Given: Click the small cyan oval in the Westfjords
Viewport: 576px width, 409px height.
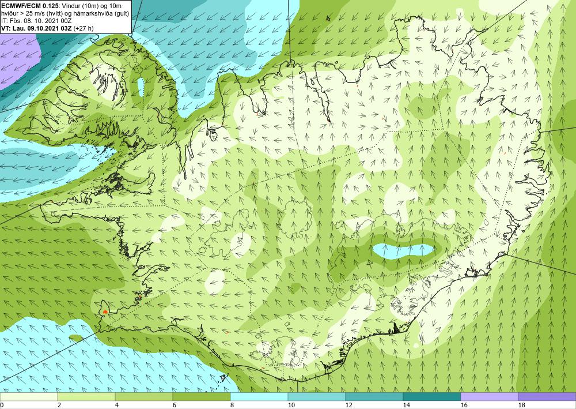Looking at the screenshot, I should coord(141,87).
